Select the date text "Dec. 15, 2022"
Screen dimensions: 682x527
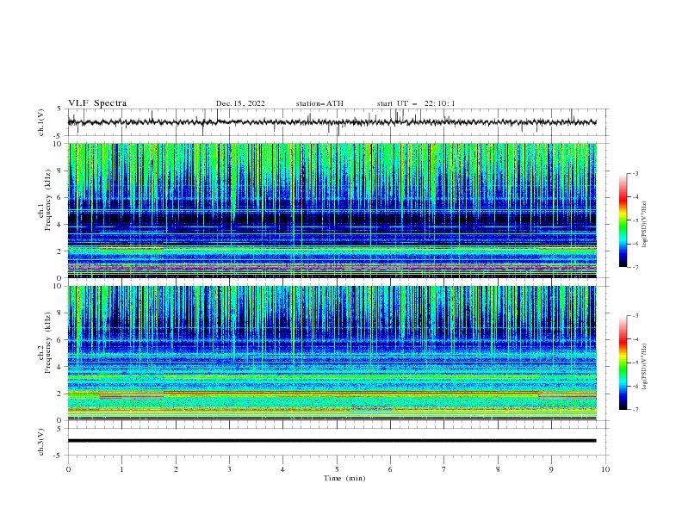pos(240,103)
